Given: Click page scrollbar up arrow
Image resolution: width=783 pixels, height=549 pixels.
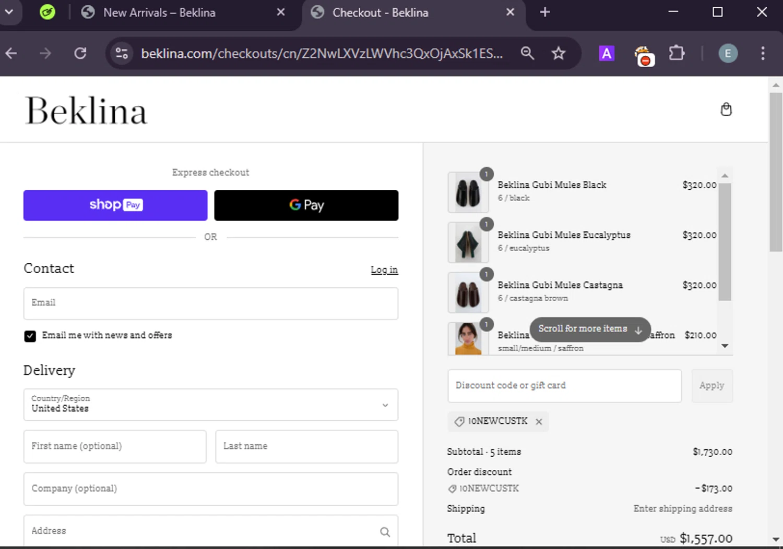Looking at the screenshot, I should click(776, 84).
